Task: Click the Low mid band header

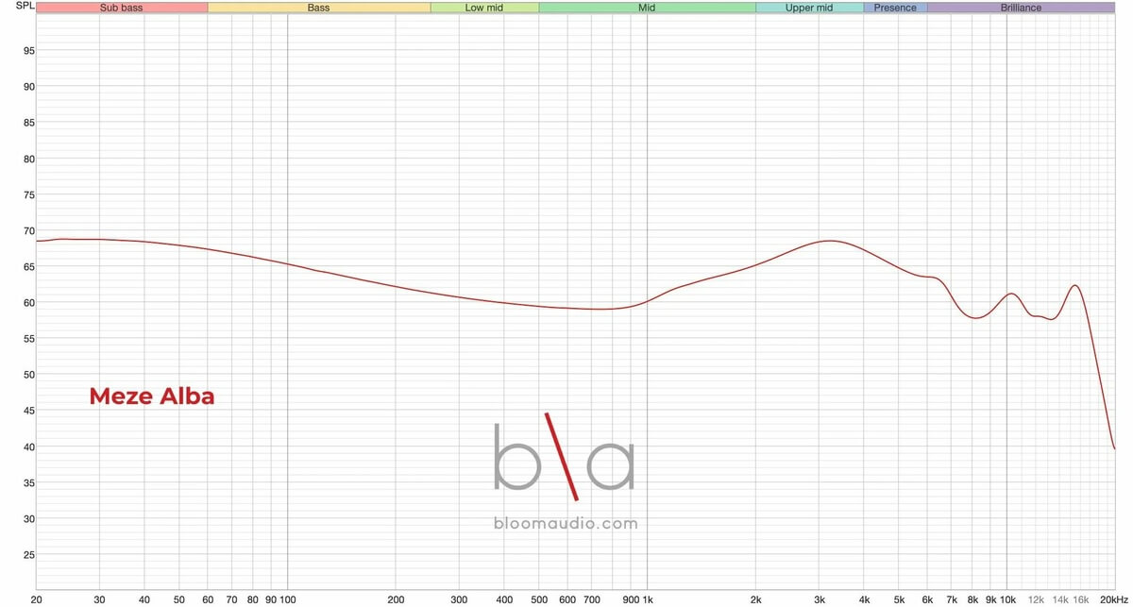Action: (x=484, y=8)
